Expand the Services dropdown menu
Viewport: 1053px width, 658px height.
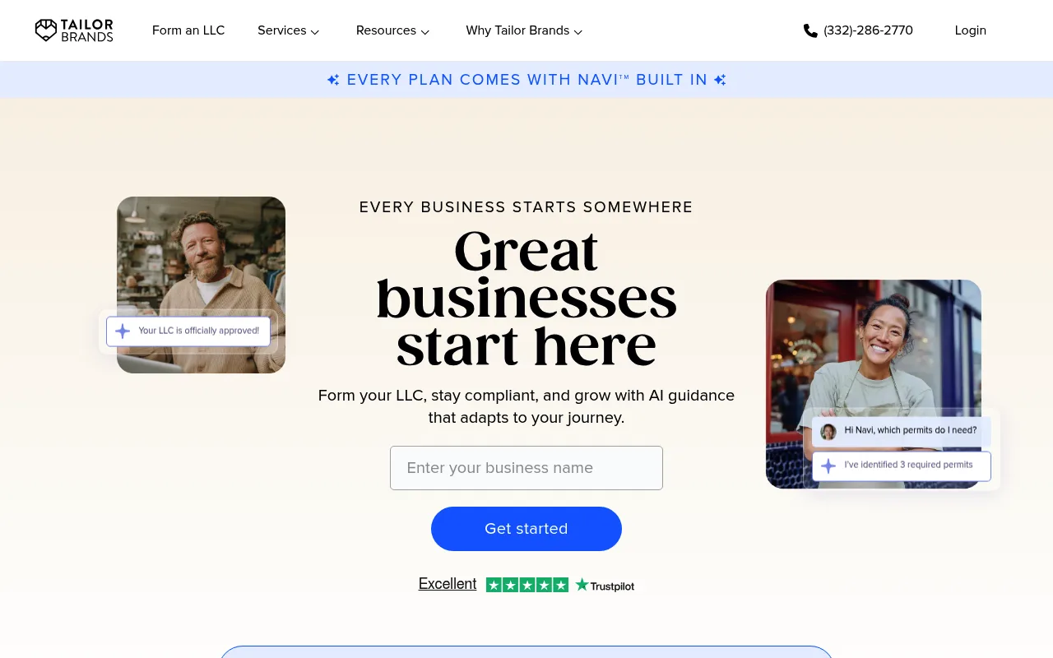pos(289,30)
